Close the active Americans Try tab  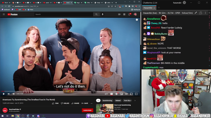[x=71, y=3]
